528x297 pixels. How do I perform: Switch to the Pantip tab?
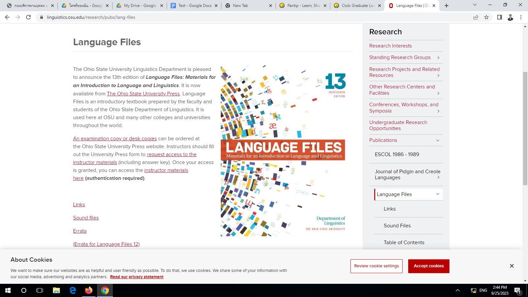click(x=303, y=6)
